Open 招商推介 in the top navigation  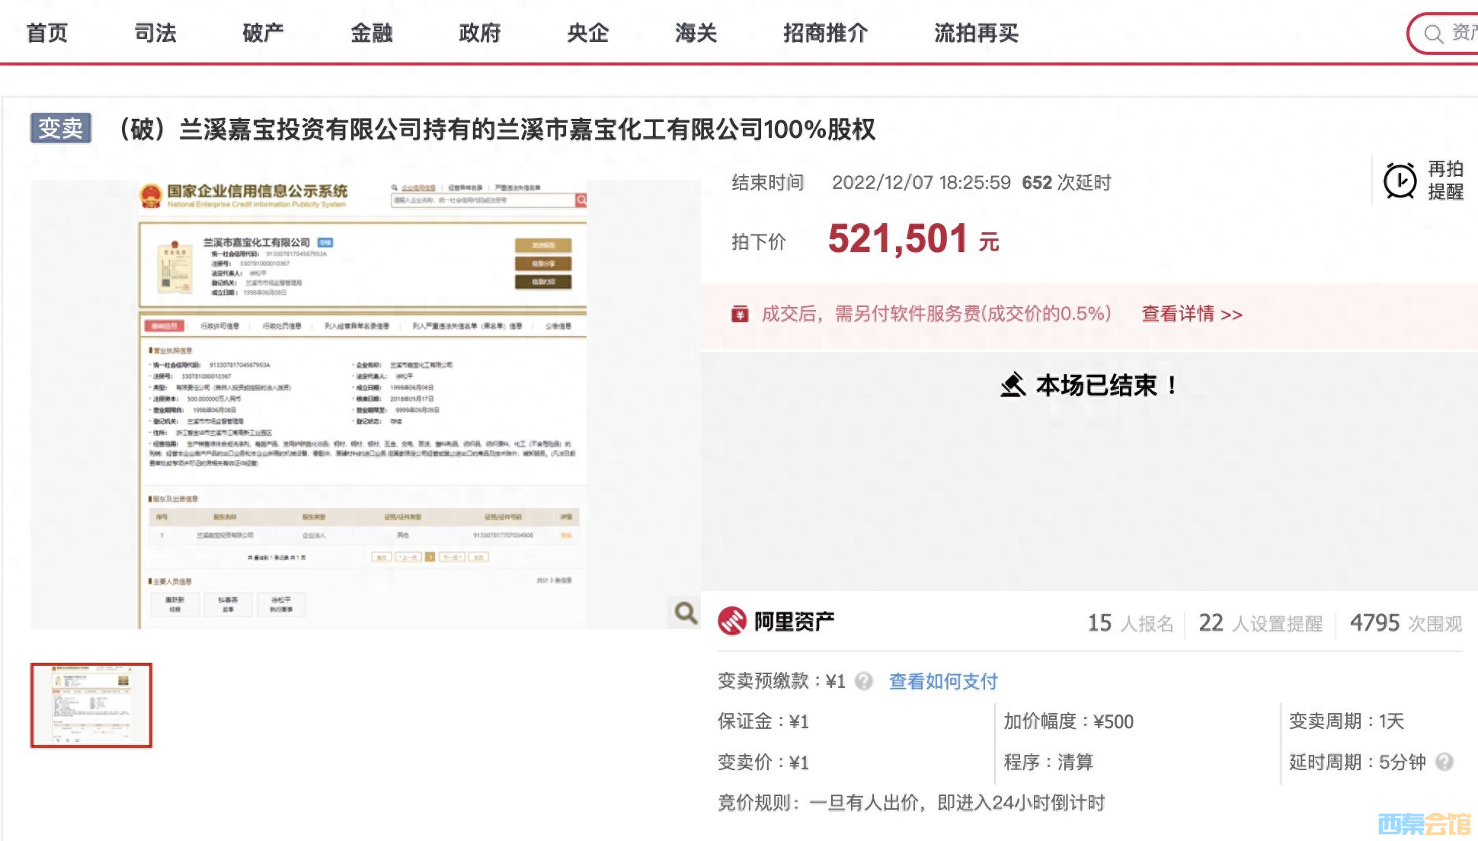point(825,33)
